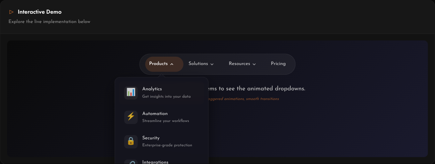
Task: Expand the Solutions chevron arrow
Action: [x=212, y=64]
